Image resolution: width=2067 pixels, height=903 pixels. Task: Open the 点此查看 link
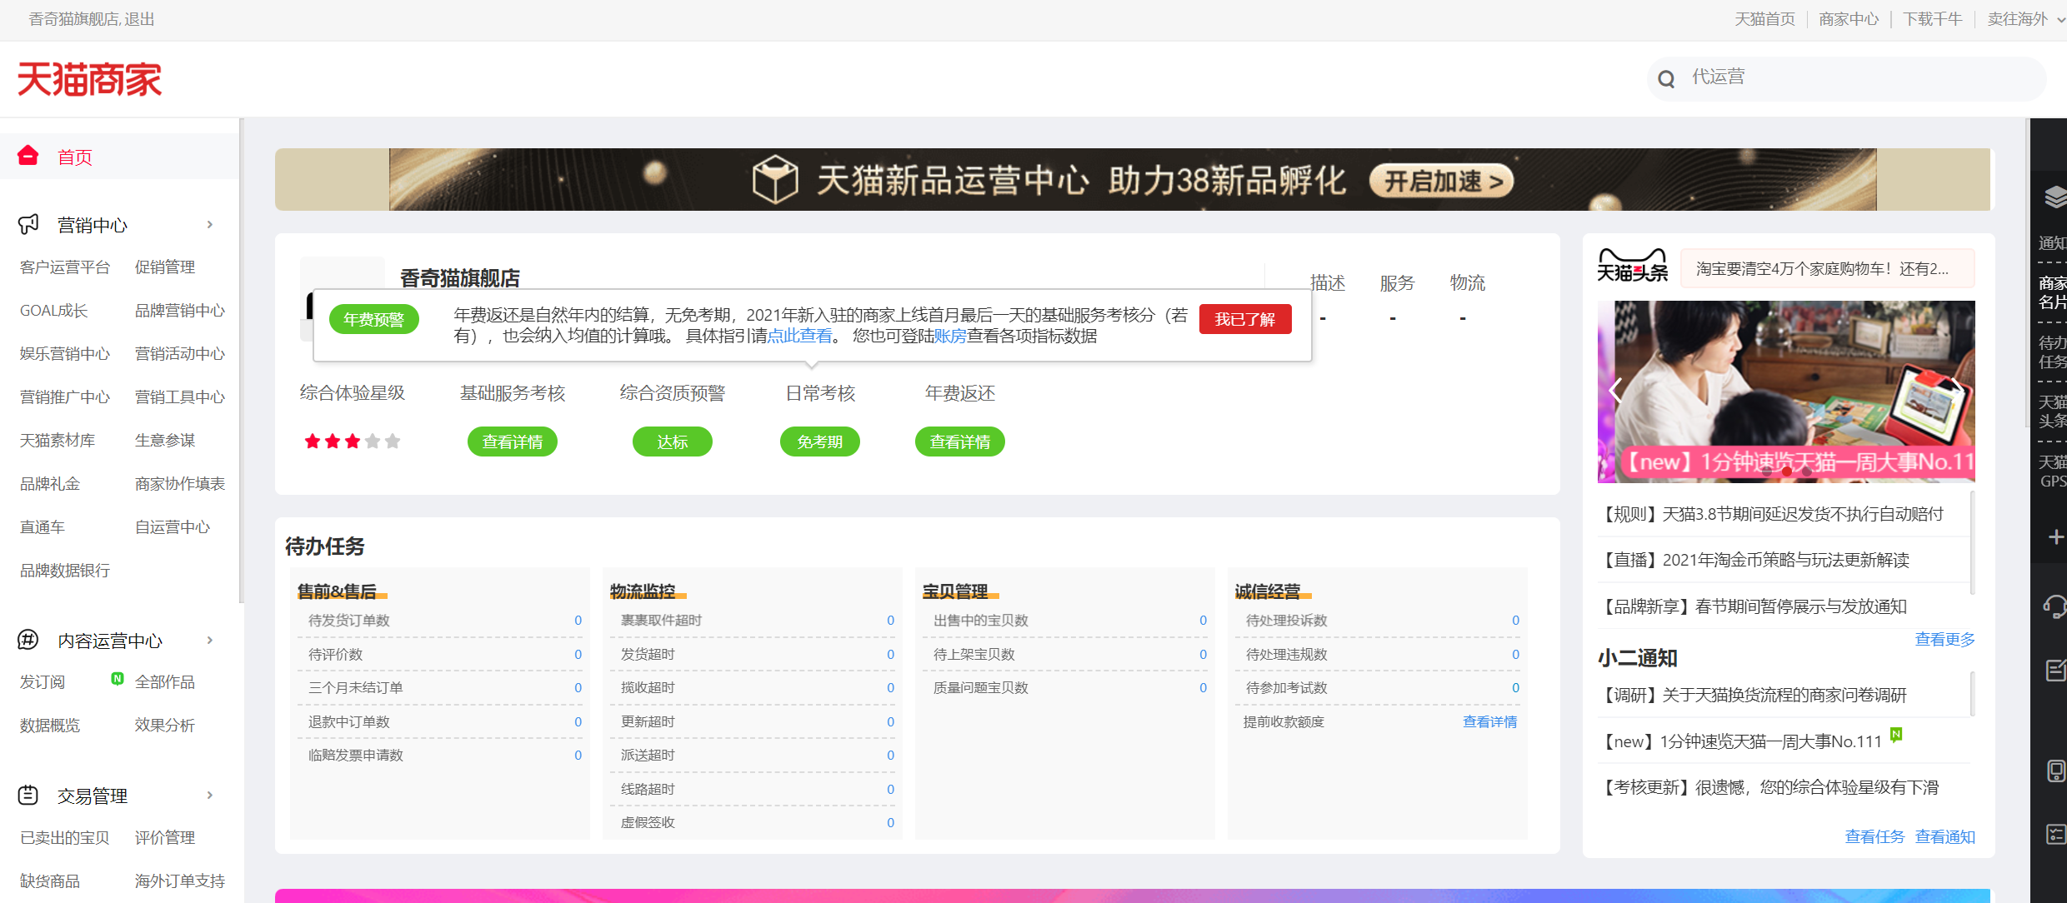[799, 336]
